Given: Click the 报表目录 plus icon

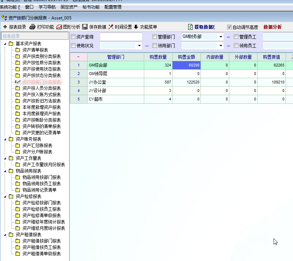Looking at the screenshot, I should coord(5,27).
